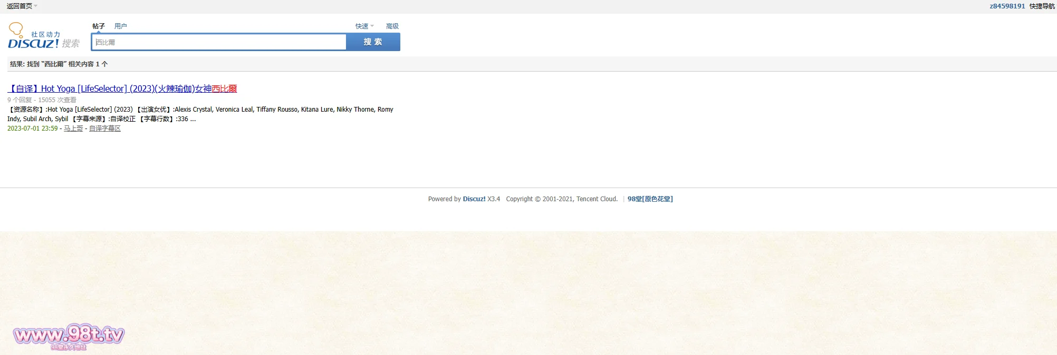1057x355 pixels.
Task: Click the www.98t.tv watermark logo
Action: tap(69, 336)
